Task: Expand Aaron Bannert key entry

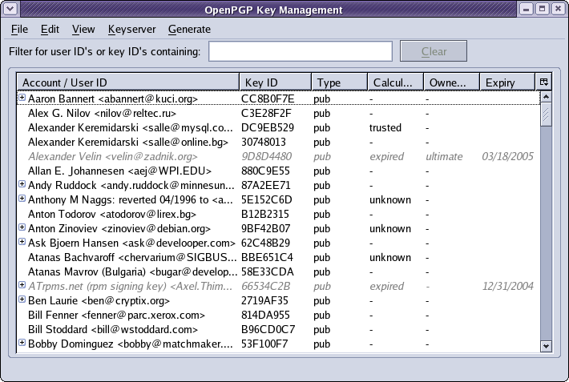Action: point(22,97)
